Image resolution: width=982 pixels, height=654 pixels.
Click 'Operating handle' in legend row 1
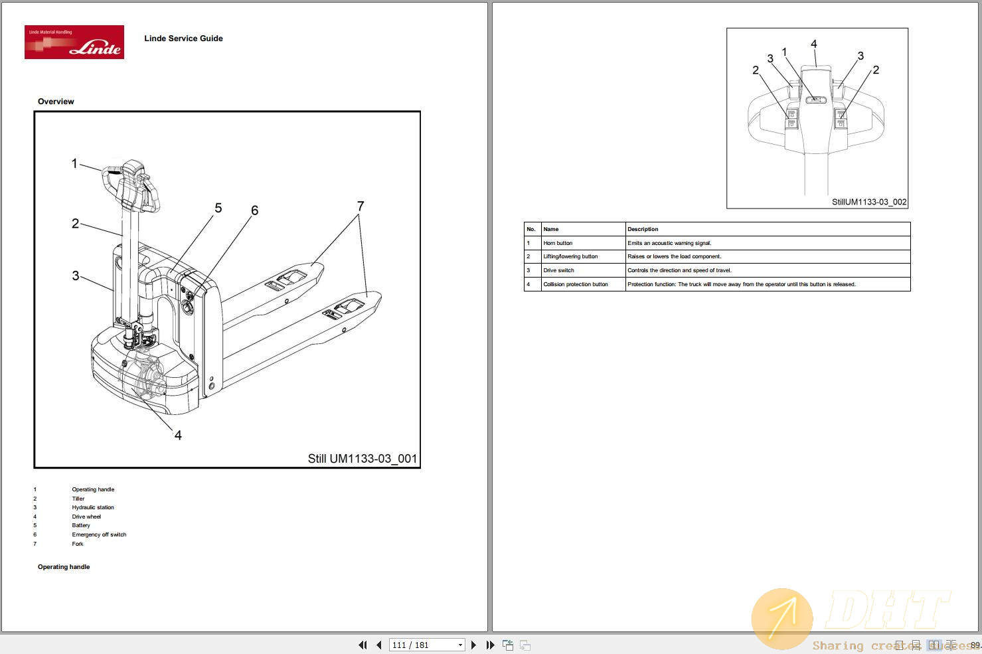(x=93, y=489)
